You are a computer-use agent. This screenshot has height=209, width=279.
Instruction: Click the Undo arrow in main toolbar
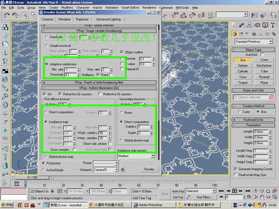(6, 16)
